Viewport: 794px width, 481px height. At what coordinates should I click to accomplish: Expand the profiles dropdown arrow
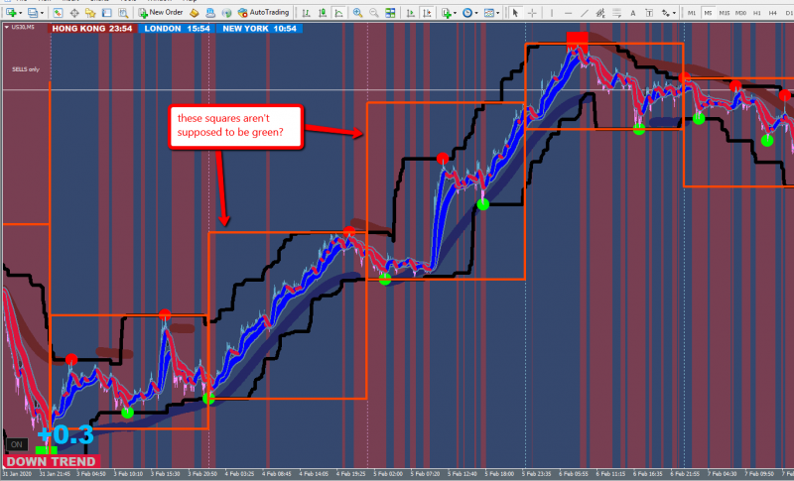click(x=42, y=13)
